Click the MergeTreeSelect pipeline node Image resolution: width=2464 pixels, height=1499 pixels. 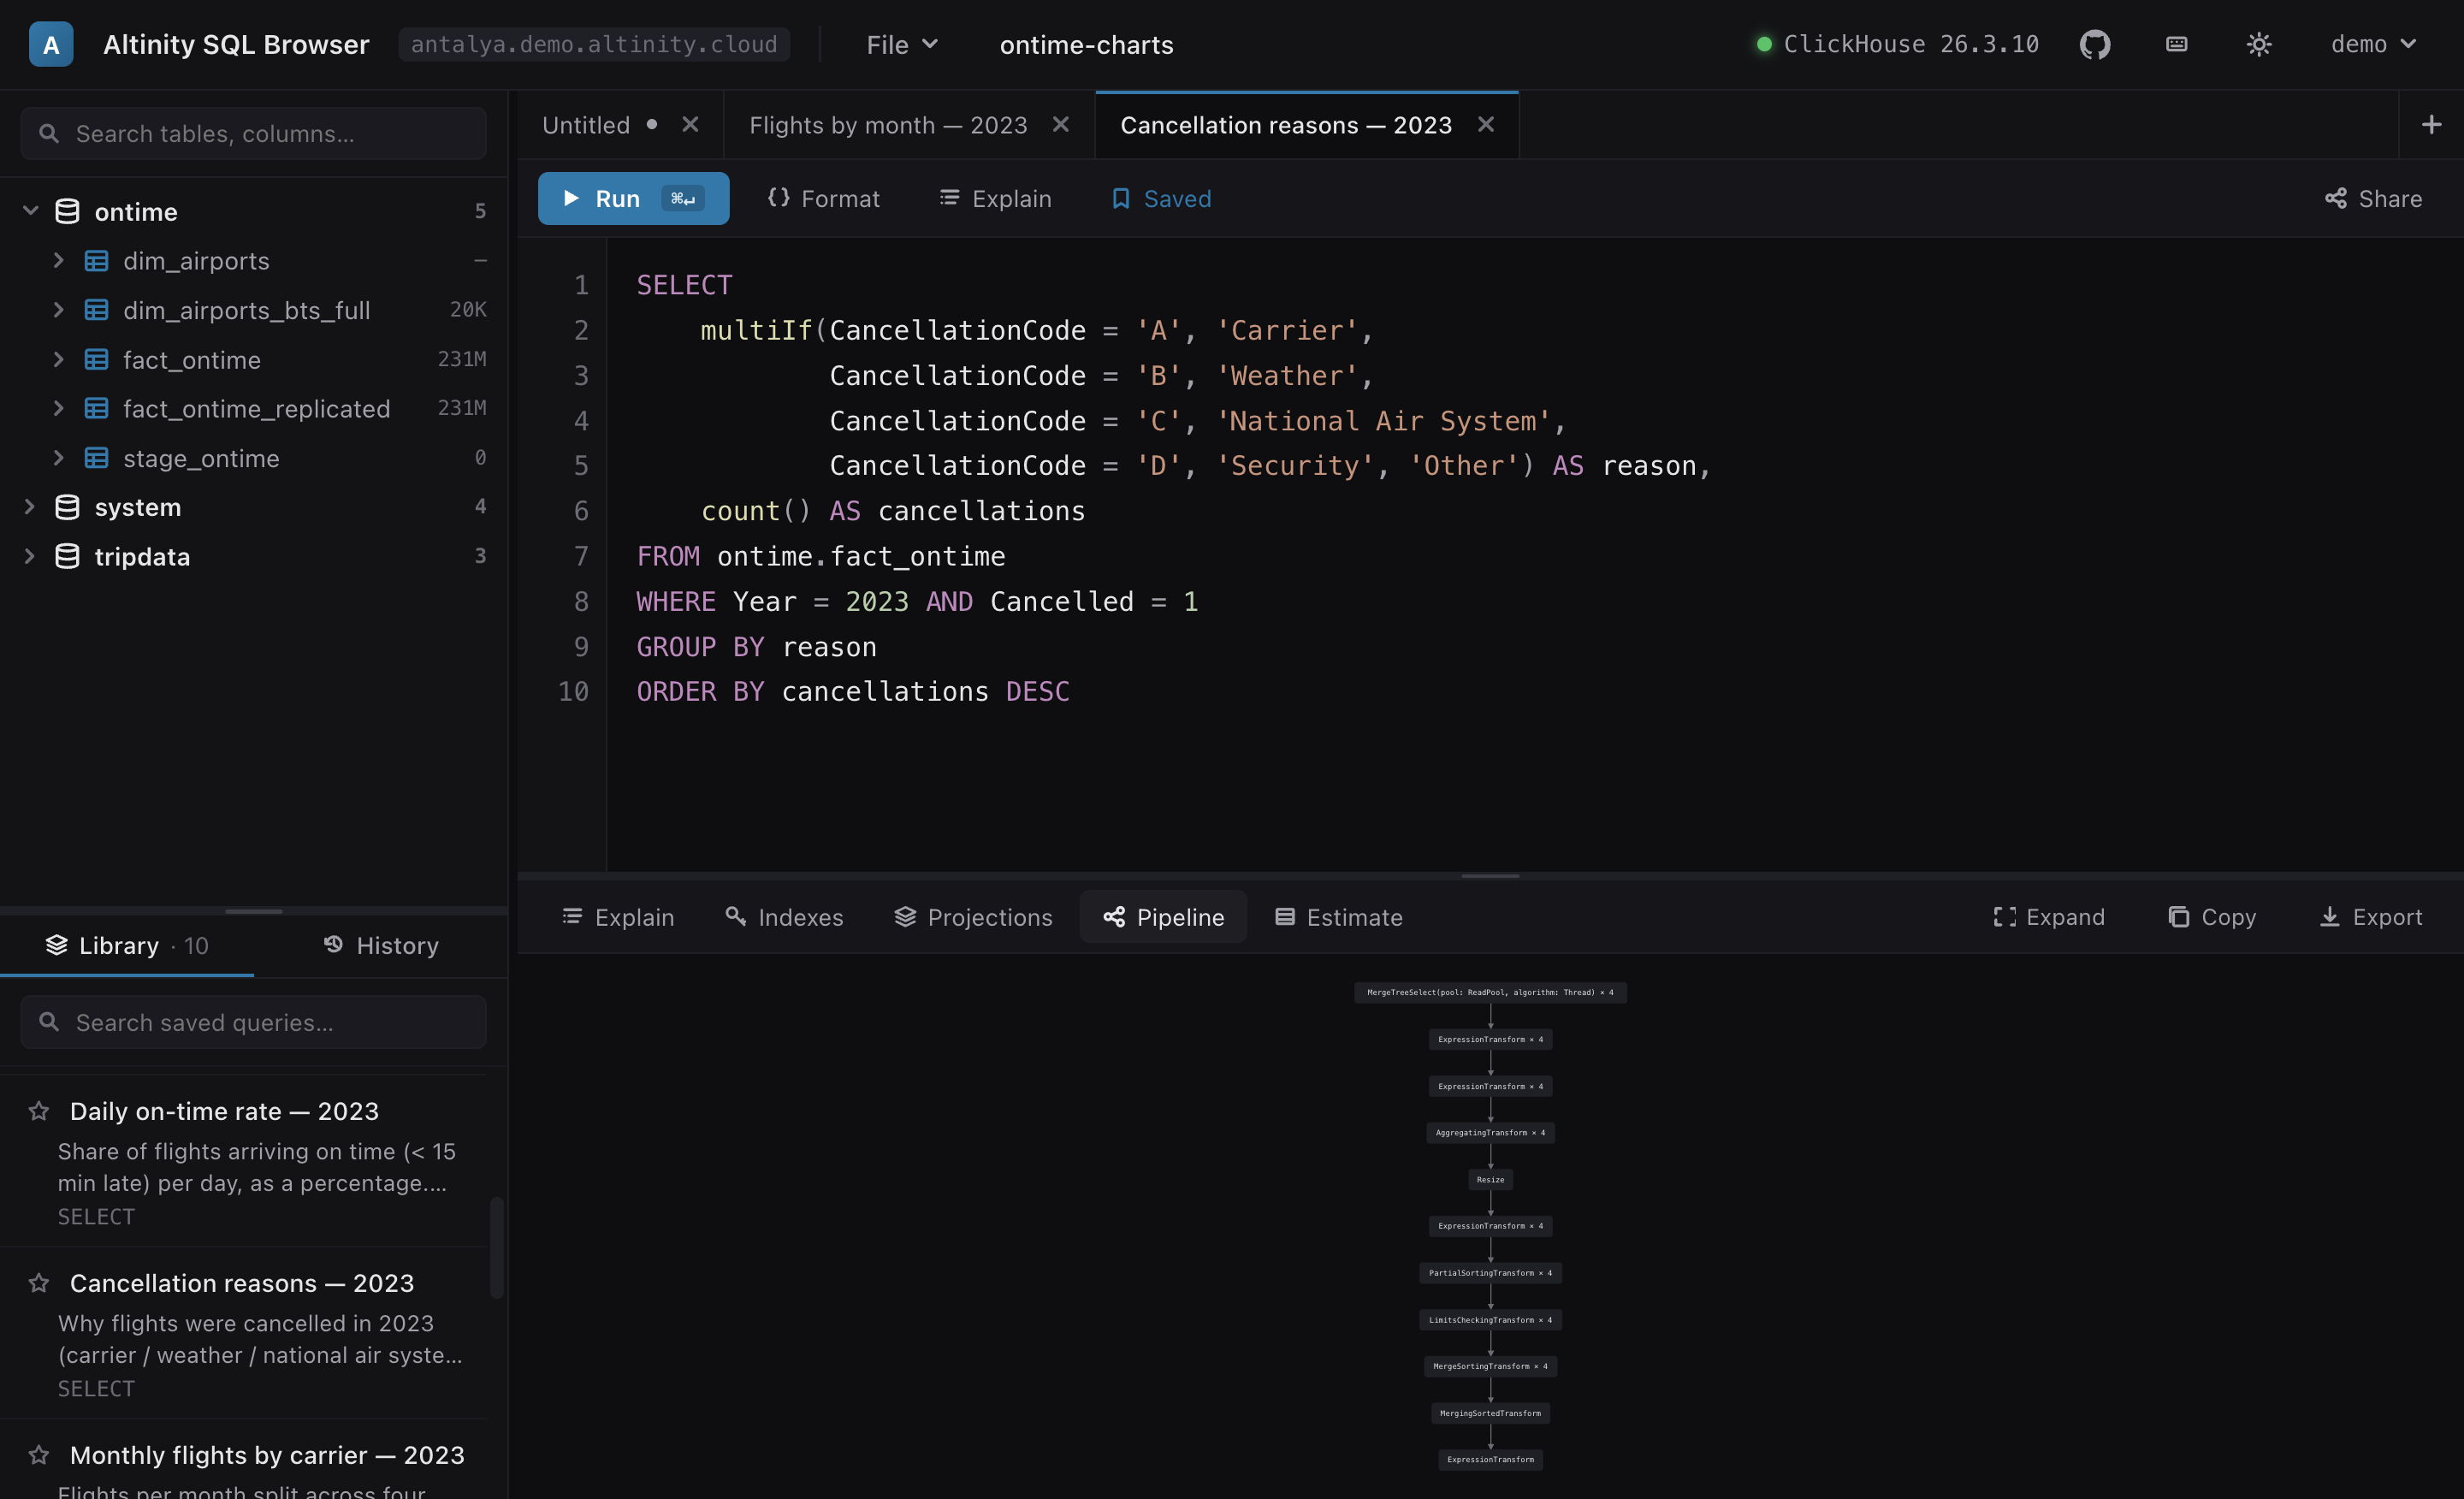pos(1490,993)
